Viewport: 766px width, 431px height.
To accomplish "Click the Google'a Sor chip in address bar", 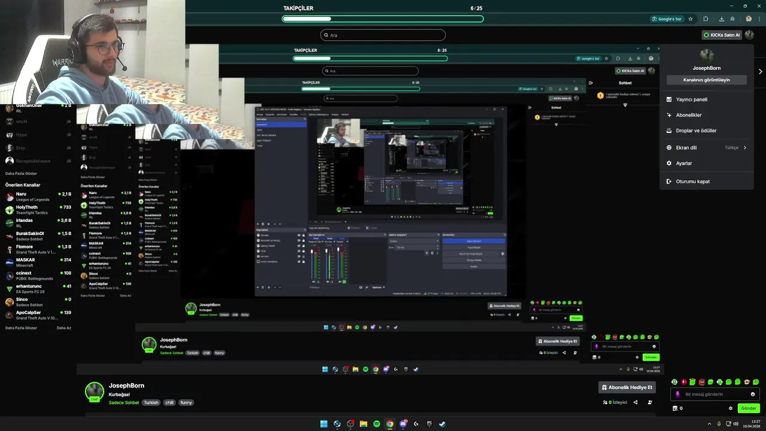I will click(x=667, y=19).
